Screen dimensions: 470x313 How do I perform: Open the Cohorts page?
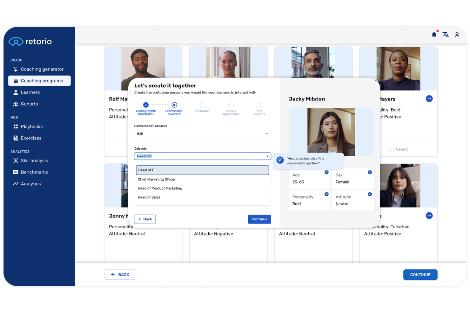click(29, 104)
